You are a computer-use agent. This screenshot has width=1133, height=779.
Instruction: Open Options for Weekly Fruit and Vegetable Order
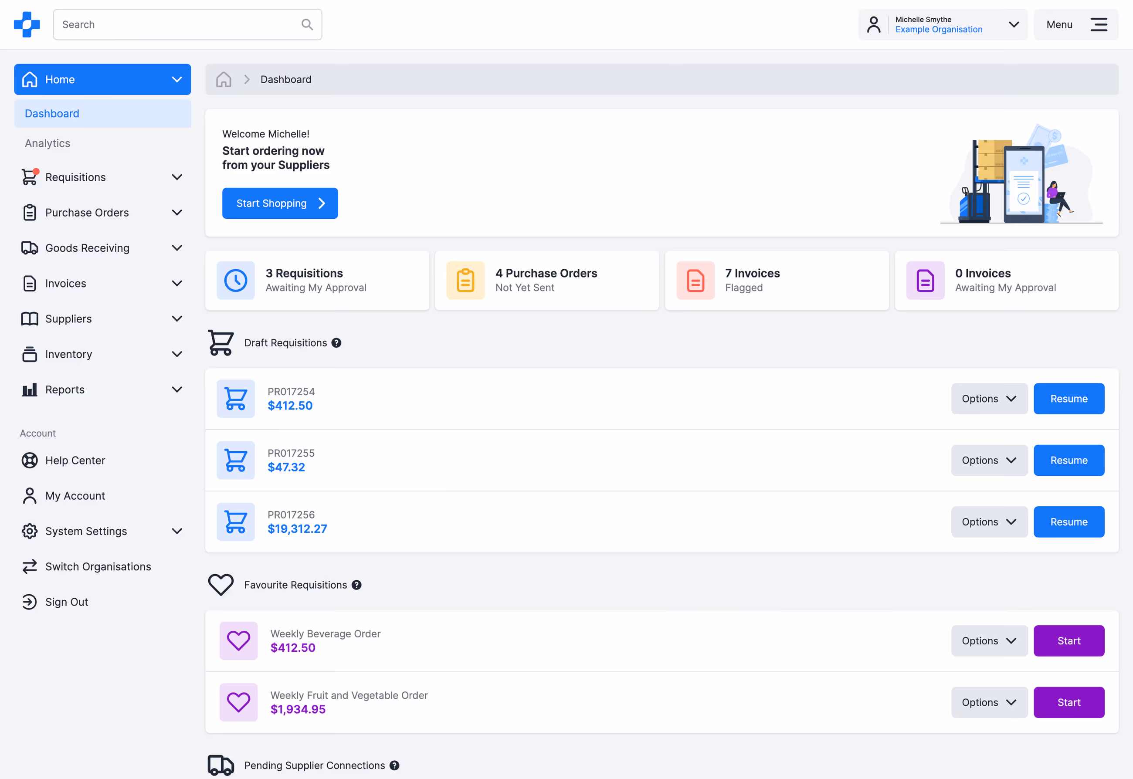pyautogui.click(x=989, y=702)
